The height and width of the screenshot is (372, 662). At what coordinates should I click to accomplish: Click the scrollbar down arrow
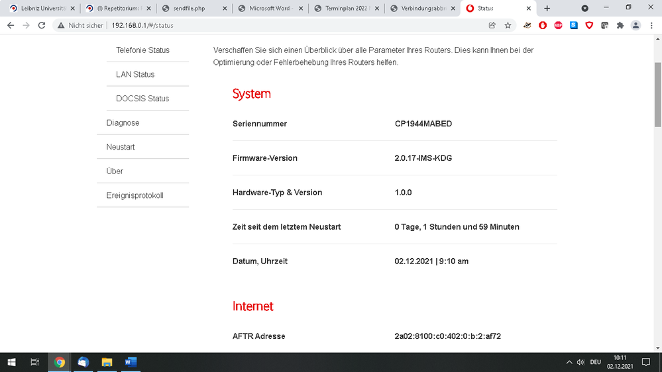[658, 348]
